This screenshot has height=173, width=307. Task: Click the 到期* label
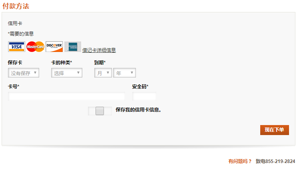(100, 63)
